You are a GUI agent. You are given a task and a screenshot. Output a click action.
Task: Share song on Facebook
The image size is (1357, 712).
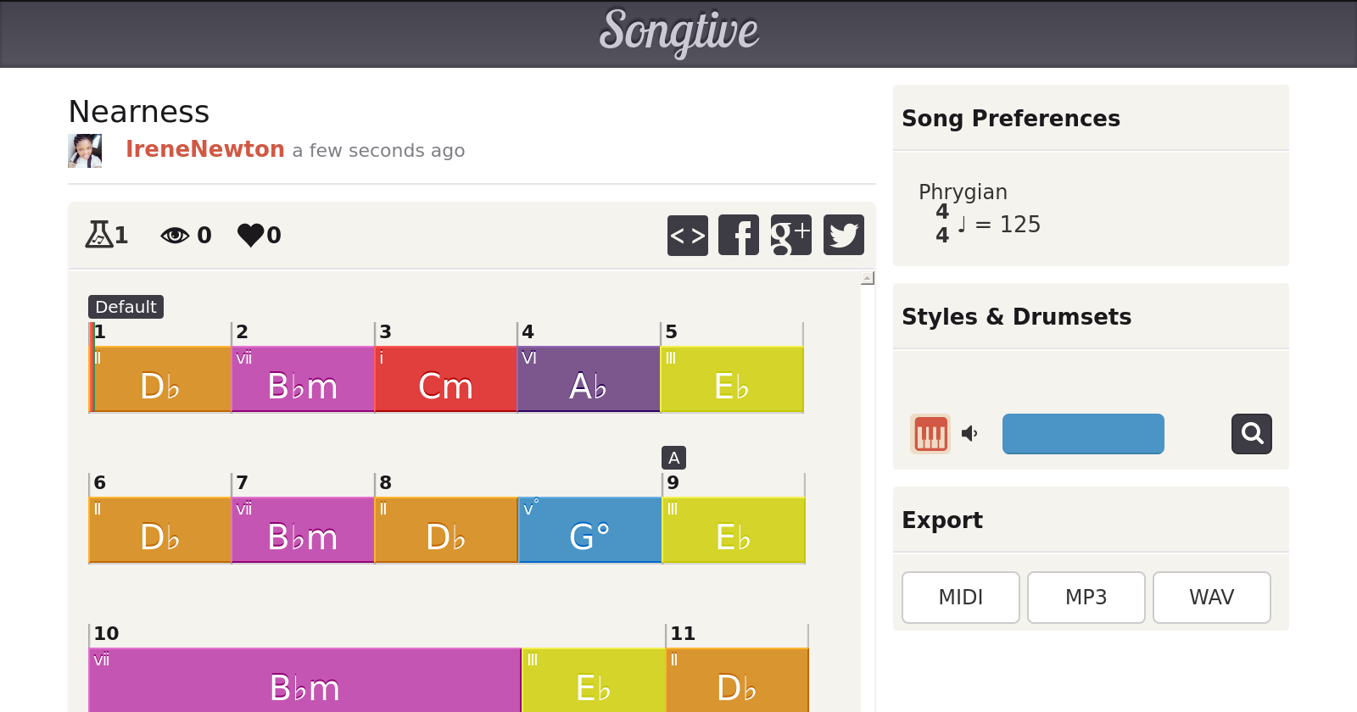739,235
